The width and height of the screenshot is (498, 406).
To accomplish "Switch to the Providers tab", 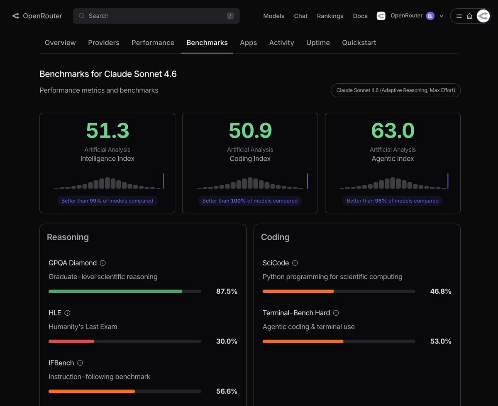I will [x=104, y=43].
